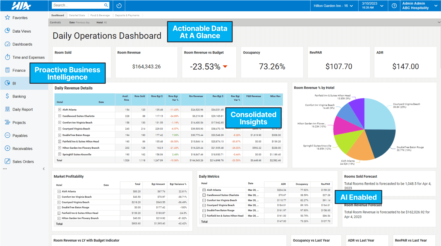Collapse Courtyard Virginia Beach in Daily Metrics

click(204, 205)
